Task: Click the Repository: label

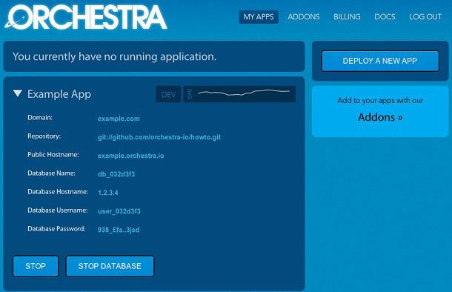Action: pos(44,136)
